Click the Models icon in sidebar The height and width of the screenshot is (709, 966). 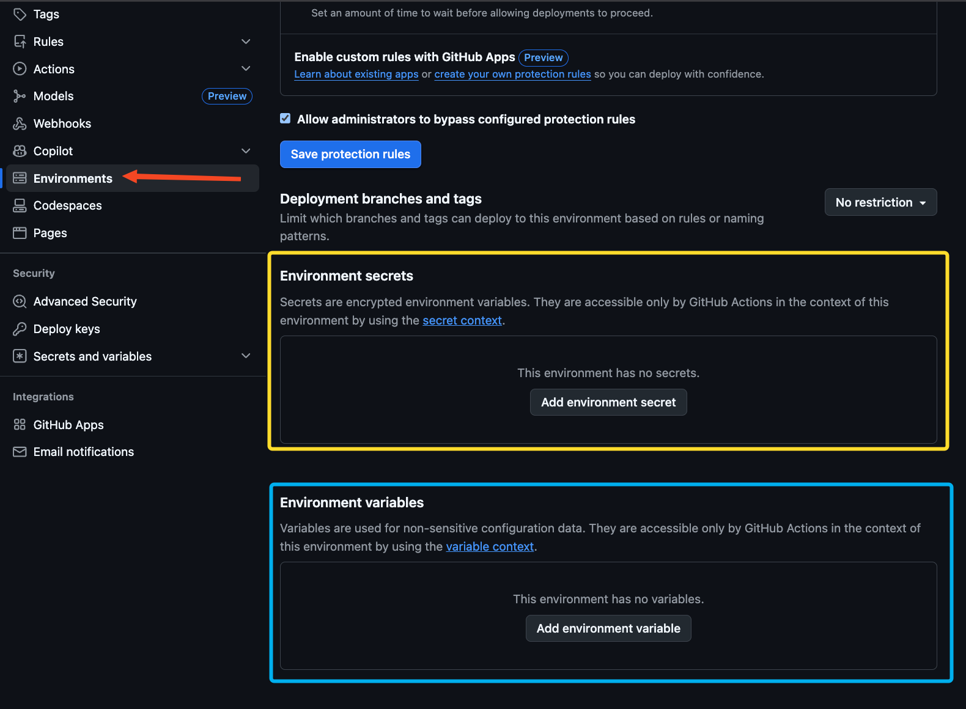20,96
